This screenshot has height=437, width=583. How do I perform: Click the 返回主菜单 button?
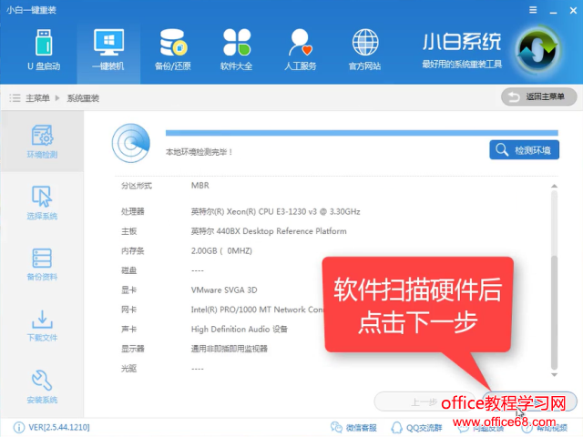tap(539, 97)
